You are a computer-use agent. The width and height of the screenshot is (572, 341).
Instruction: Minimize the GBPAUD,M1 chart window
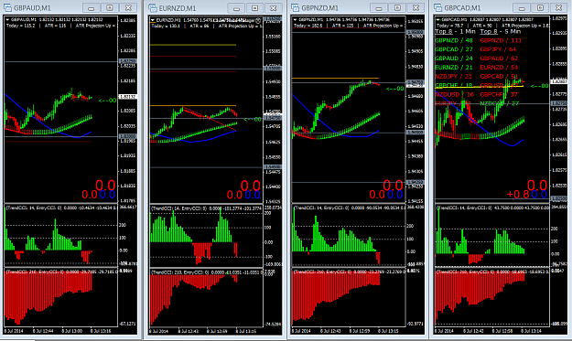(x=92, y=7)
